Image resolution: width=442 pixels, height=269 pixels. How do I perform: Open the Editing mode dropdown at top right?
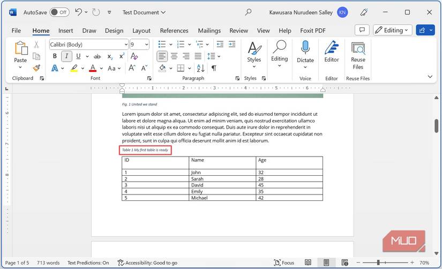coord(393,31)
